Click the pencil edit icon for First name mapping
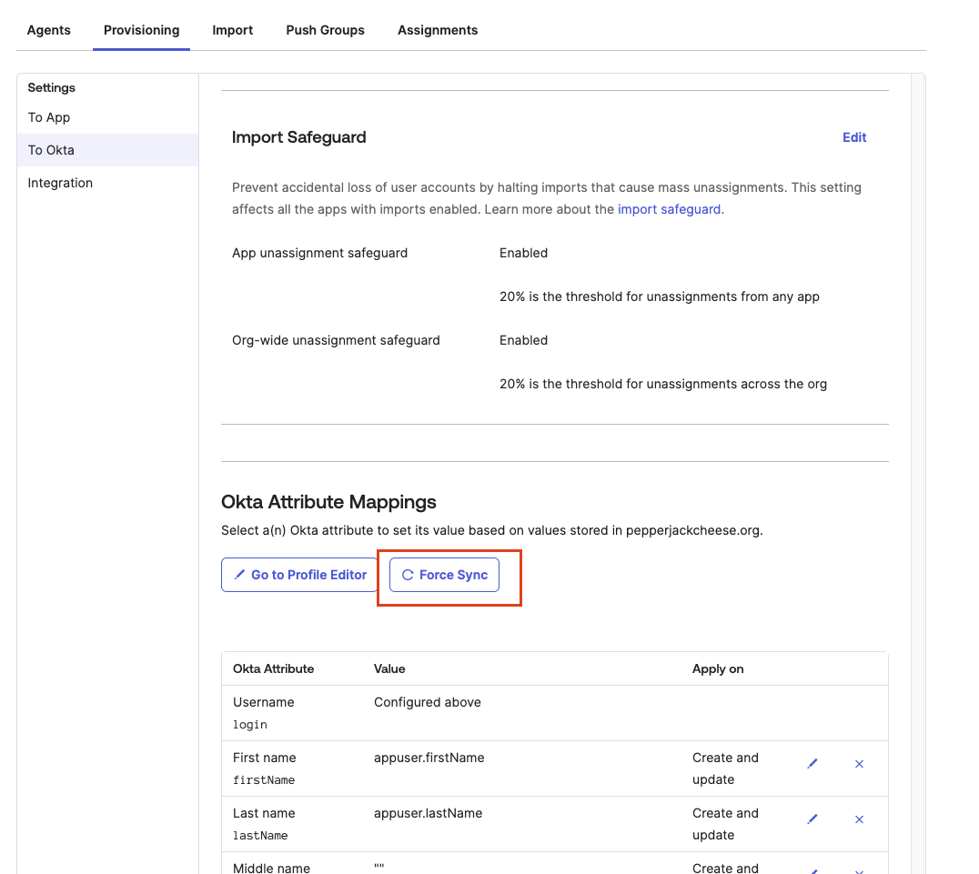This screenshot has width=979, height=874. click(812, 764)
